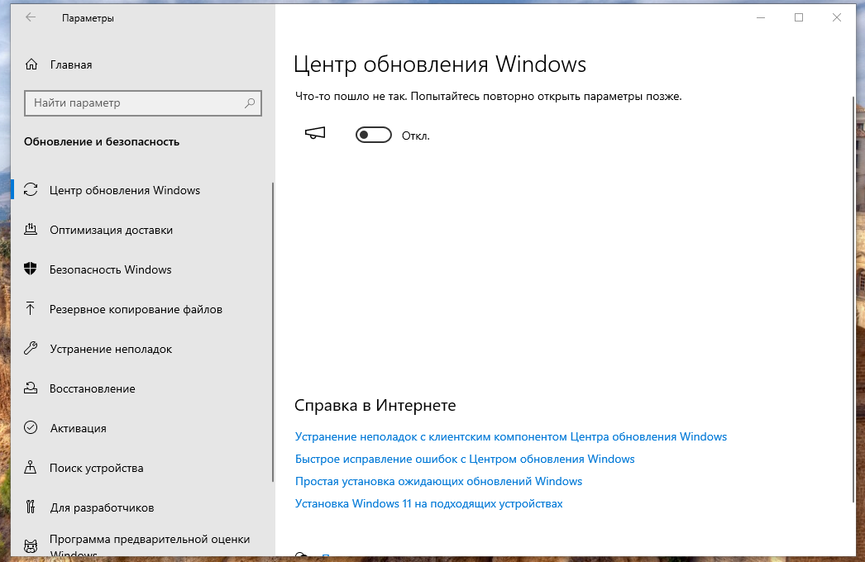
Task: Click the magnifier icon in the search box
Action: pyautogui.click(x=250, y=103)
